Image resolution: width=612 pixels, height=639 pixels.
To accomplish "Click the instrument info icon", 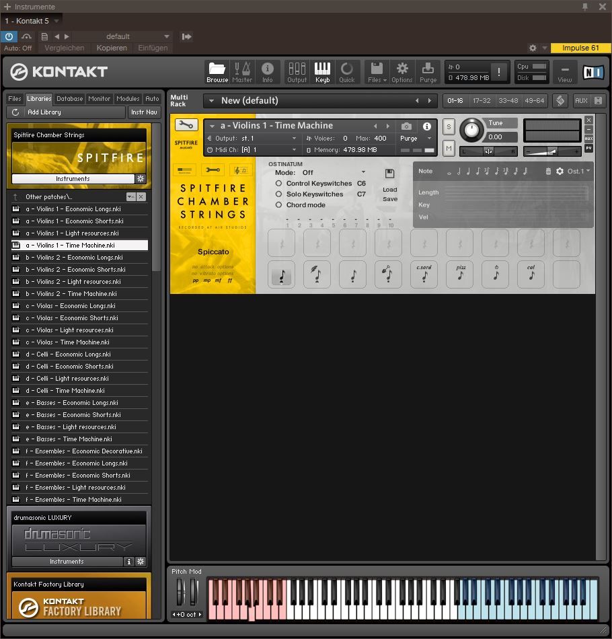I will (x=426, y=126).
